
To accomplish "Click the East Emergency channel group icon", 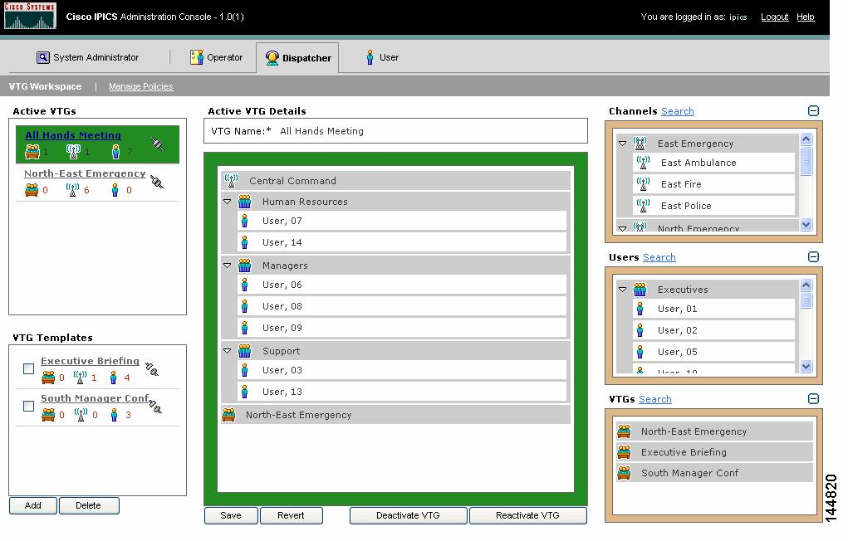I will tap(640, 144).
